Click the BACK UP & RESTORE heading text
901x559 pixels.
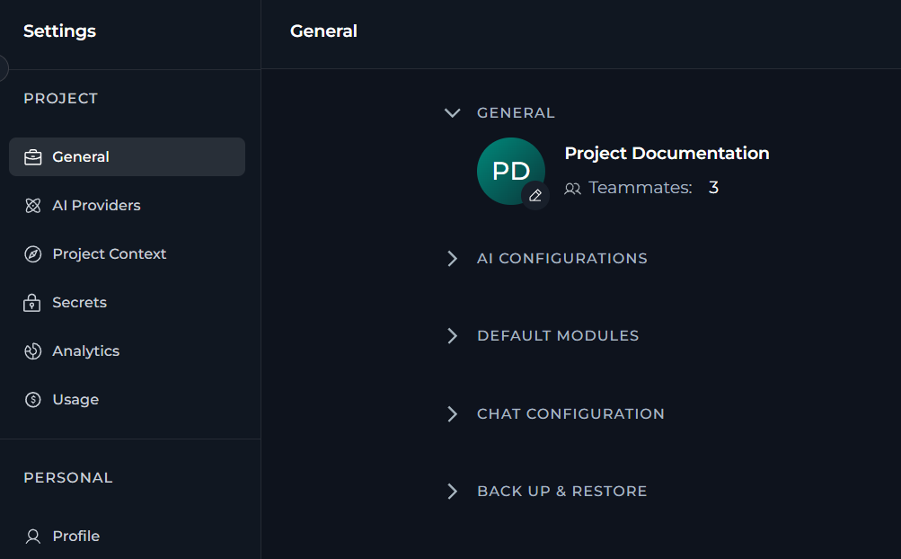(562, 491)
